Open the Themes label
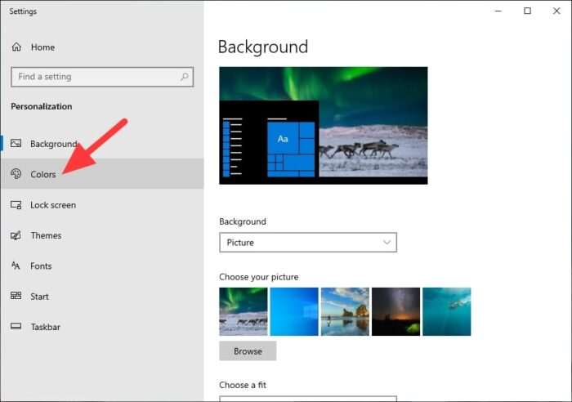The height and width of the screenshot is (402, 572). (x=46, y=235)
